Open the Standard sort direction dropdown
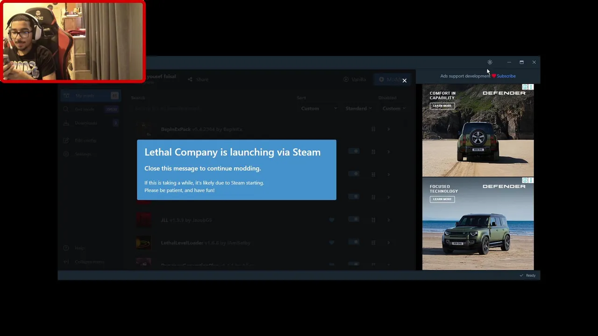The height and width of the screenshot is (336, 598). [358, 108]
